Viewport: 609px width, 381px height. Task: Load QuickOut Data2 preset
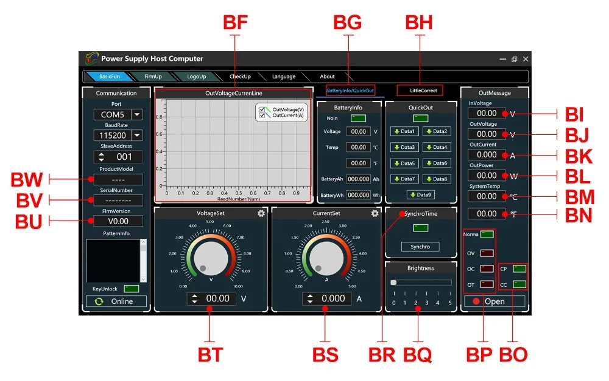click(437, 131)
